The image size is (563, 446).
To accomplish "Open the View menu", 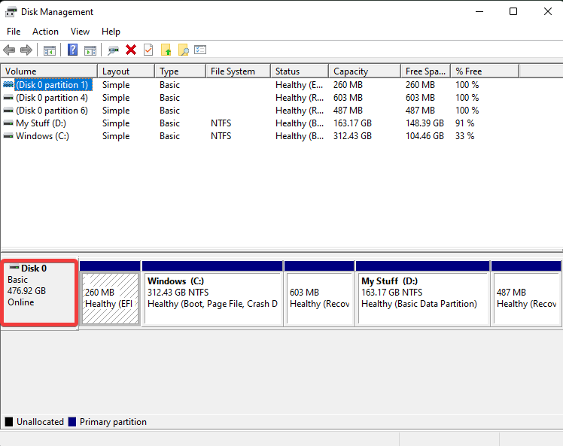I will 80,32.
